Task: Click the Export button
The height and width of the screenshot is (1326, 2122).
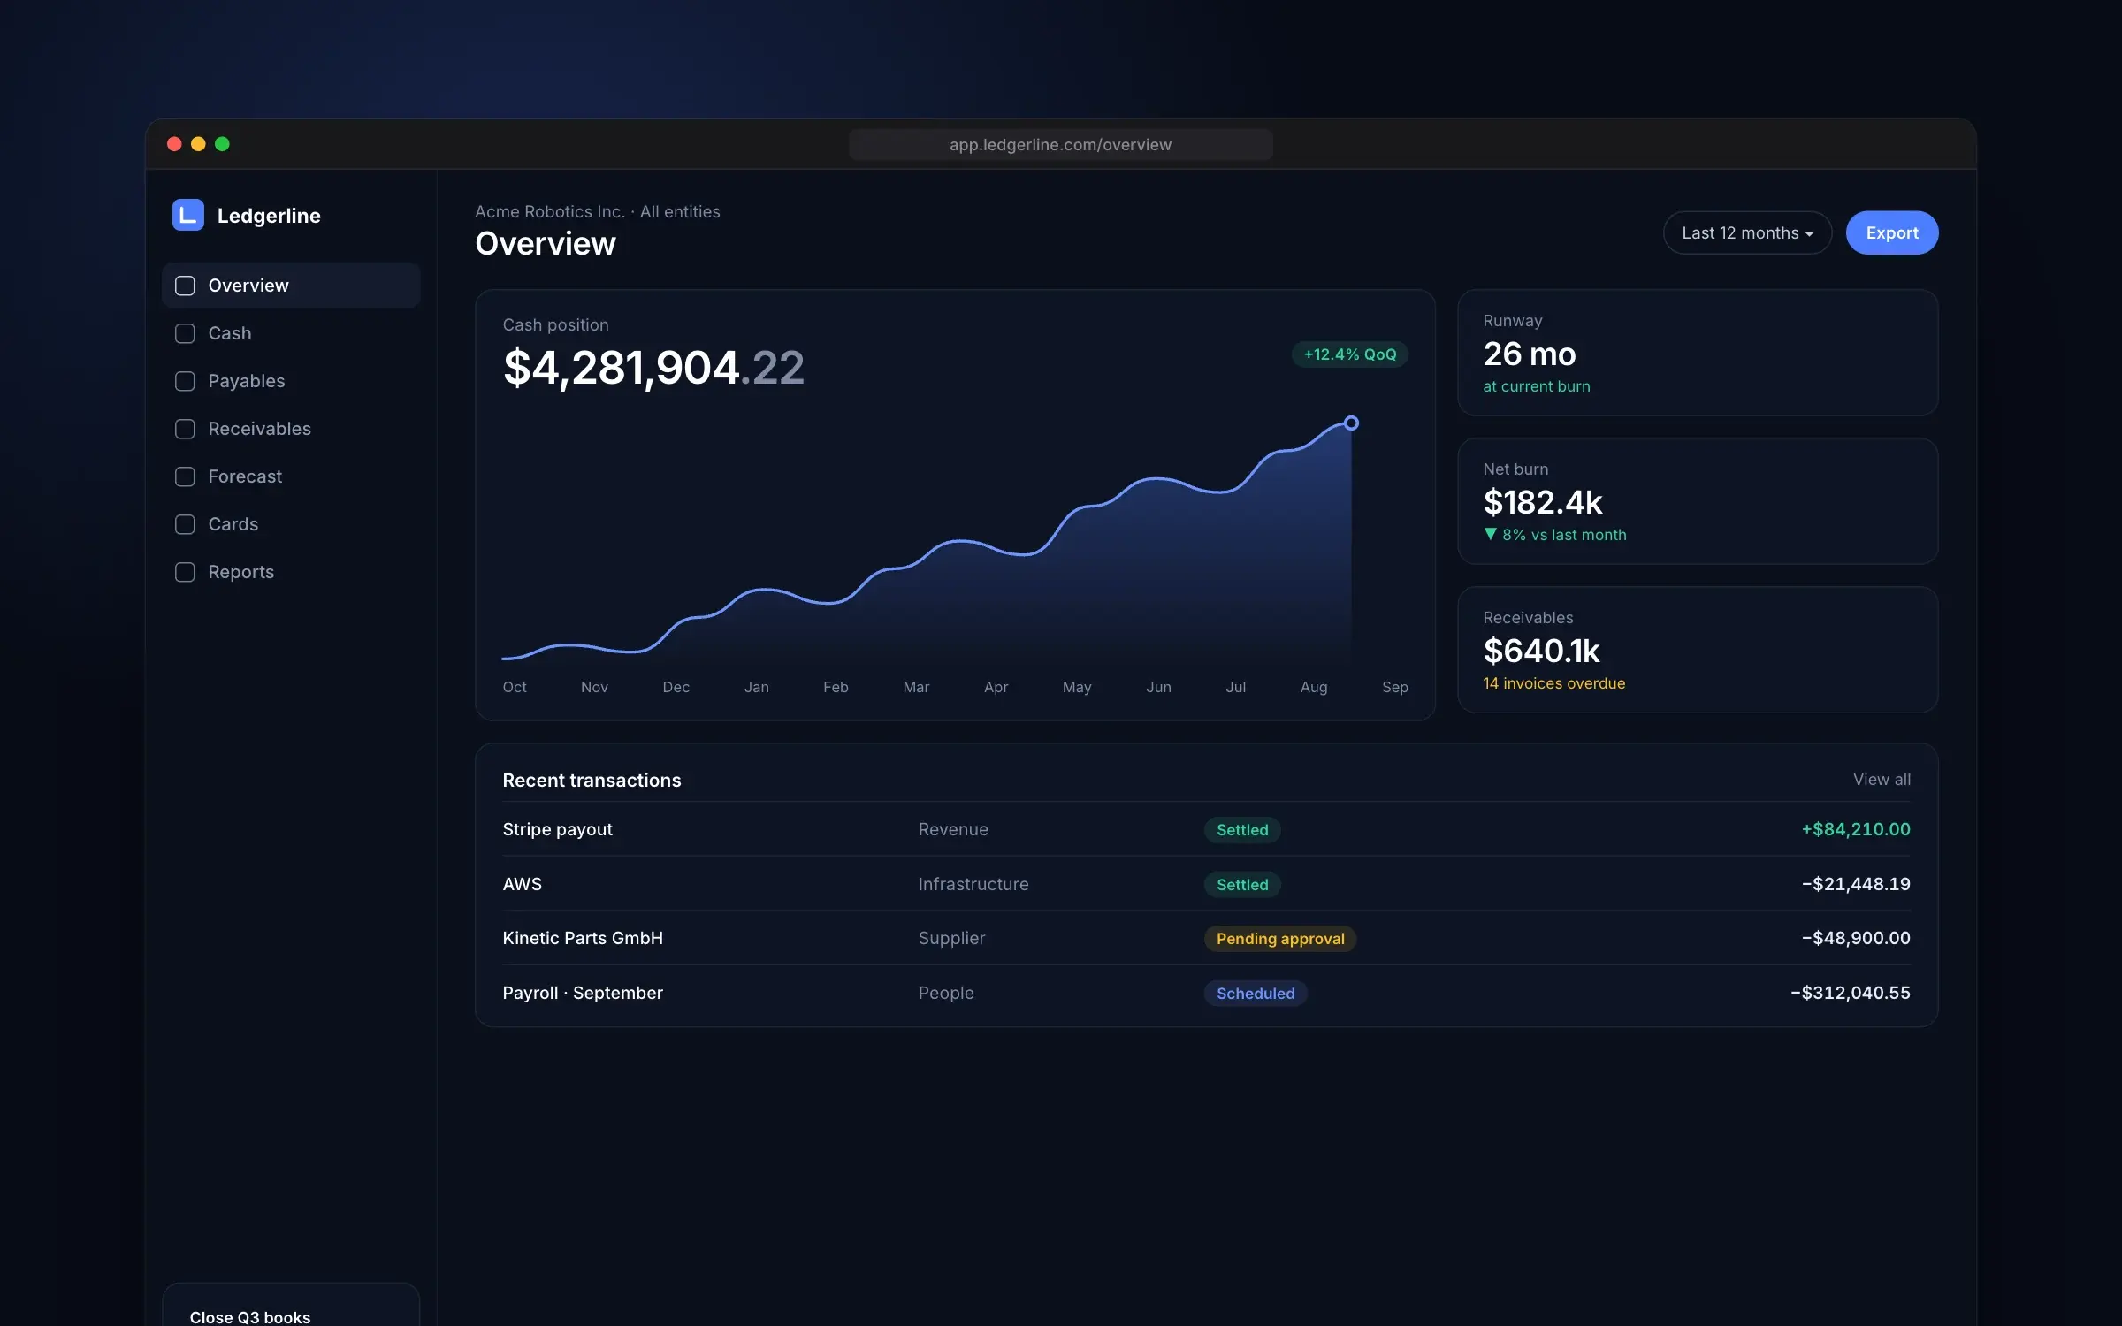Action: 1892,232
